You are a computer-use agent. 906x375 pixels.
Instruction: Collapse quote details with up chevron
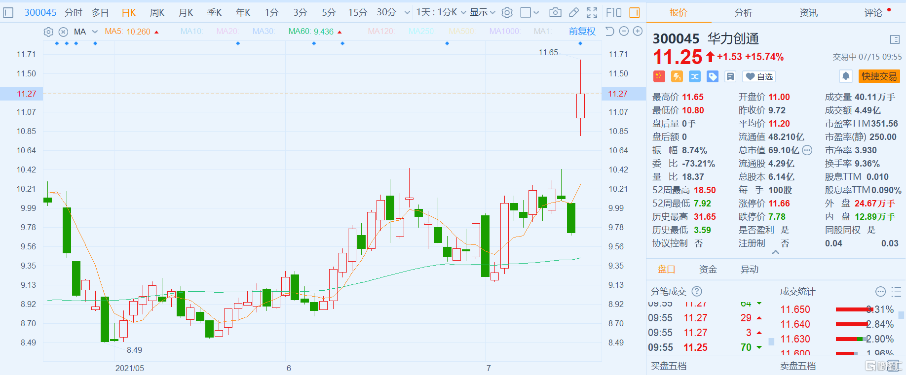coord(776,252)
